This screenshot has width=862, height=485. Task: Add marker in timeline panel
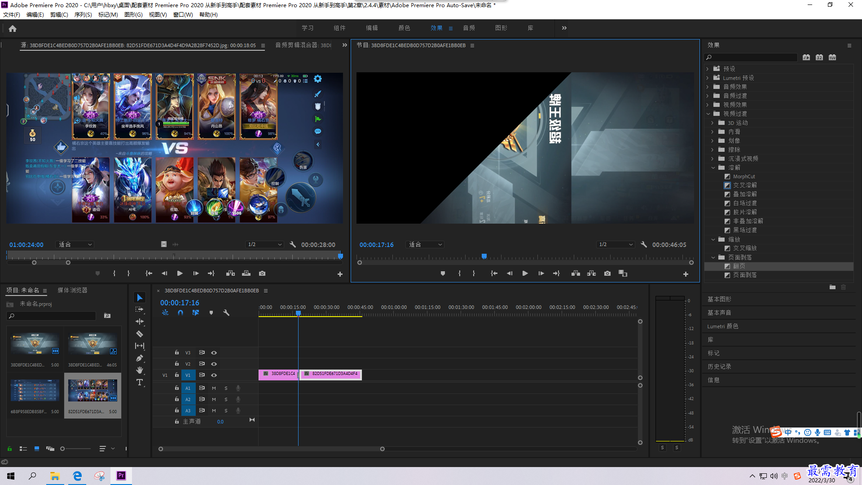pos(211,313)
